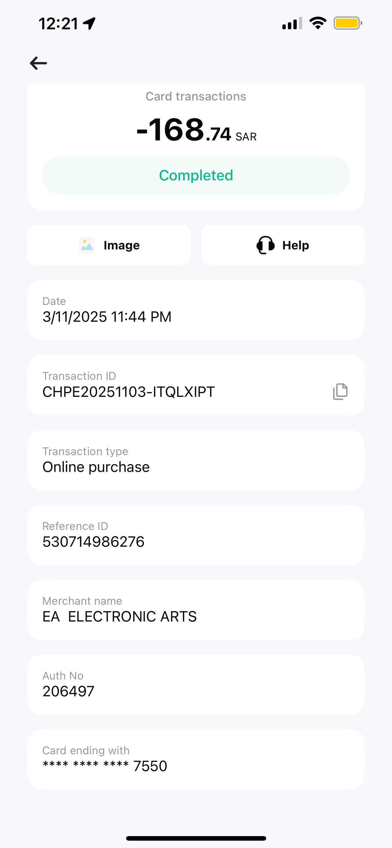392x848 pixels.
Task: Open the Help button
Action: pos(283,245)
